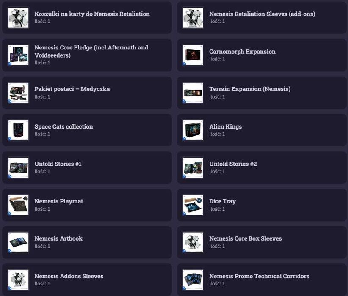Select Dice Tray thumbnail image

pyautogui.click(x=193, y=205)
